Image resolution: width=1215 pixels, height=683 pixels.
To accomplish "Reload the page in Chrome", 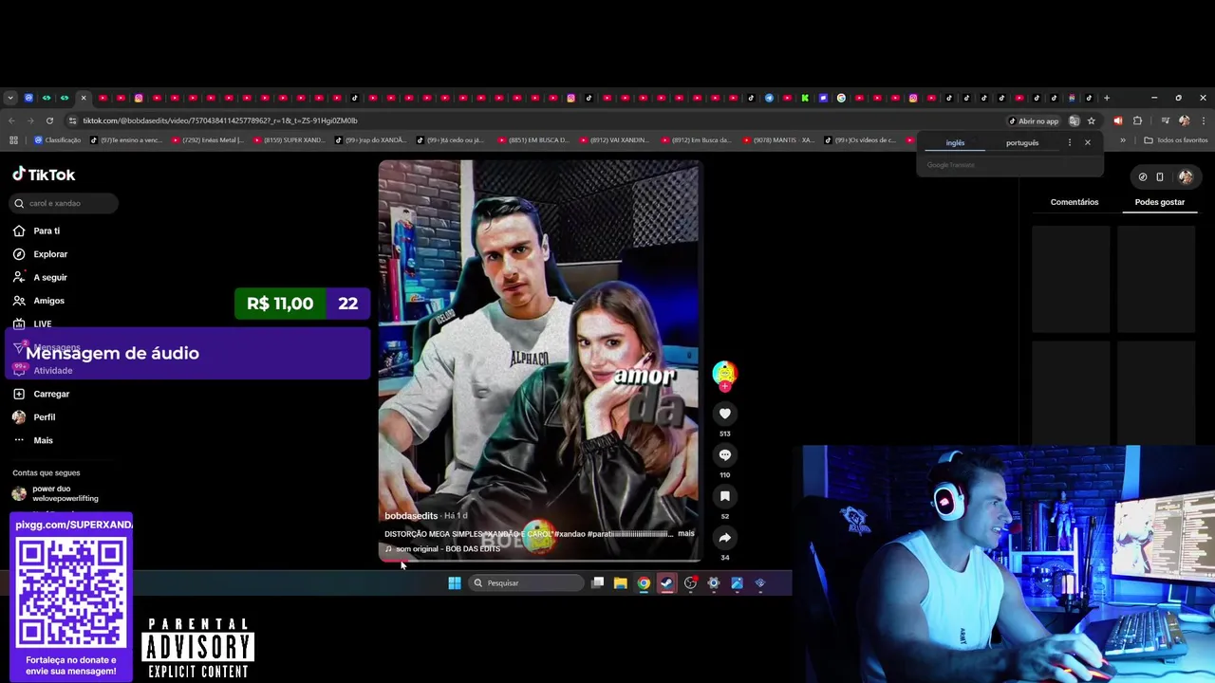I will 49,120.
